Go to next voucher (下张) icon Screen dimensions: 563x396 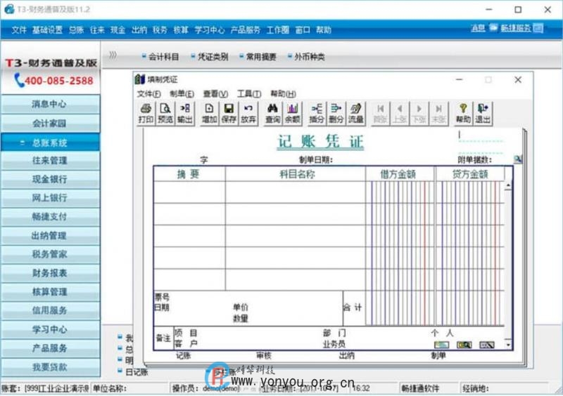[x=419, y=113]
